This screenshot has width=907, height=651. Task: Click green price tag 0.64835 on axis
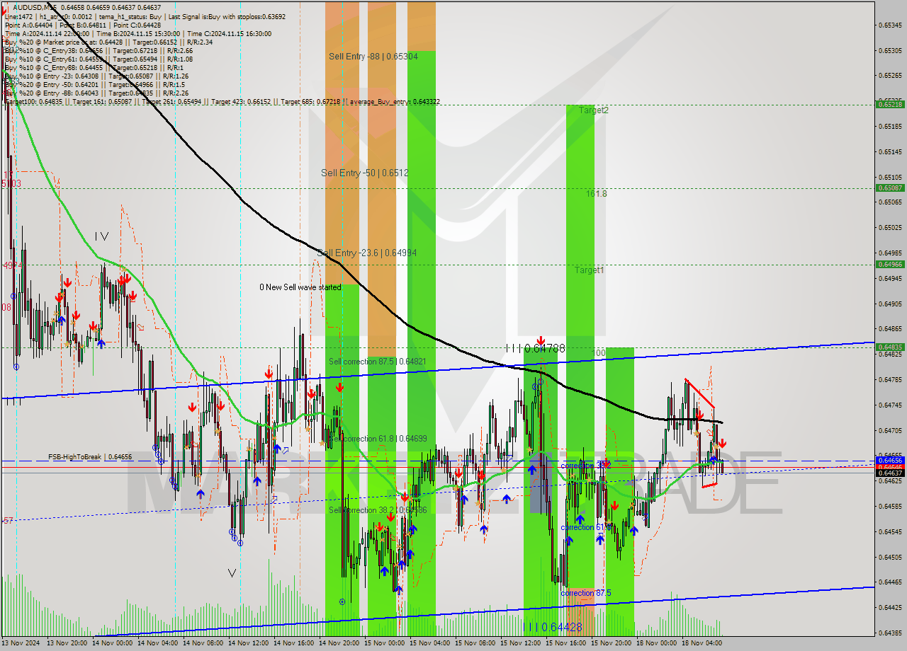[890, 347]
